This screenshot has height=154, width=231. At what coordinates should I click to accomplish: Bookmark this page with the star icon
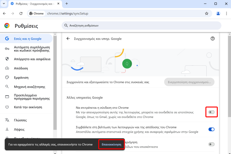[207, 14]
